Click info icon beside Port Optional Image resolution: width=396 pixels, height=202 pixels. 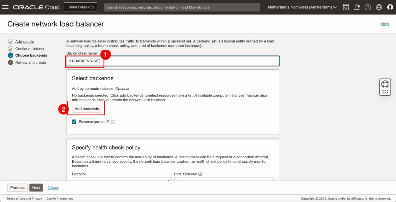tap(200, 174)
